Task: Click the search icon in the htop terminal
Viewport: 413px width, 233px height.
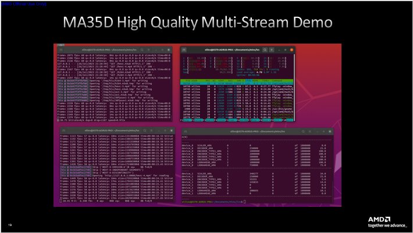Action: (265, 51)
